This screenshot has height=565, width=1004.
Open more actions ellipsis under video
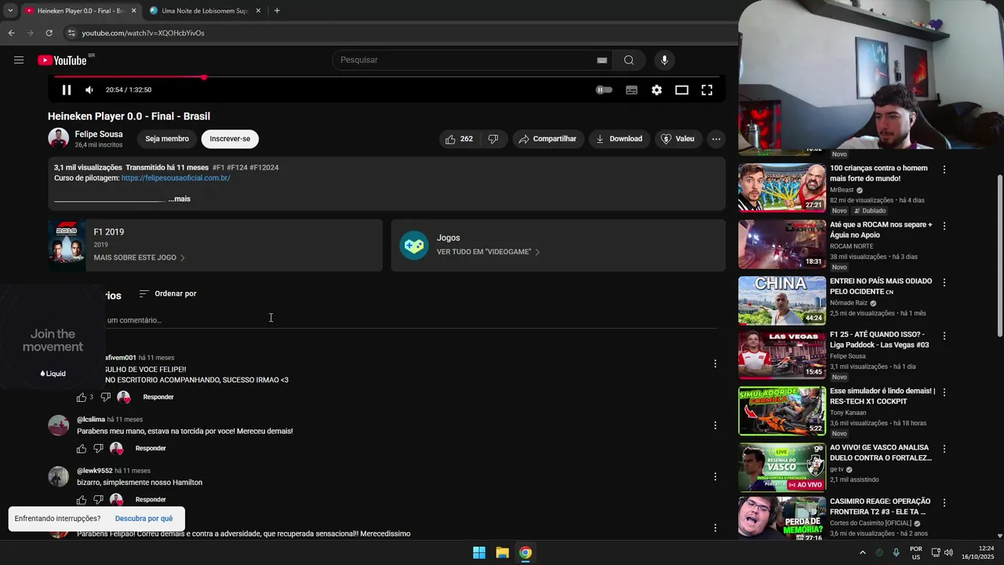(716, 139)
